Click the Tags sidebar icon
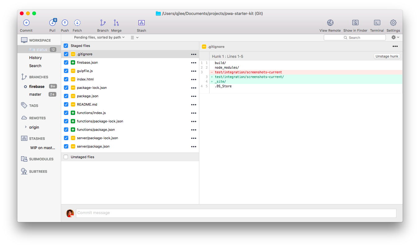Viewport: 420px width, 247px height. 24,105
